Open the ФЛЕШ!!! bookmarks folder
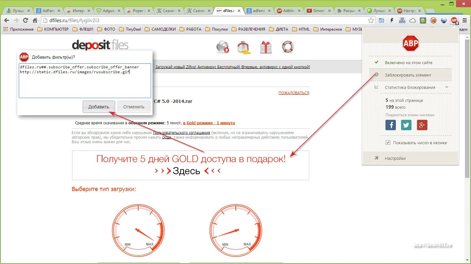The width and height of the screenshot is (471, 264). click(x=83, y=29)
